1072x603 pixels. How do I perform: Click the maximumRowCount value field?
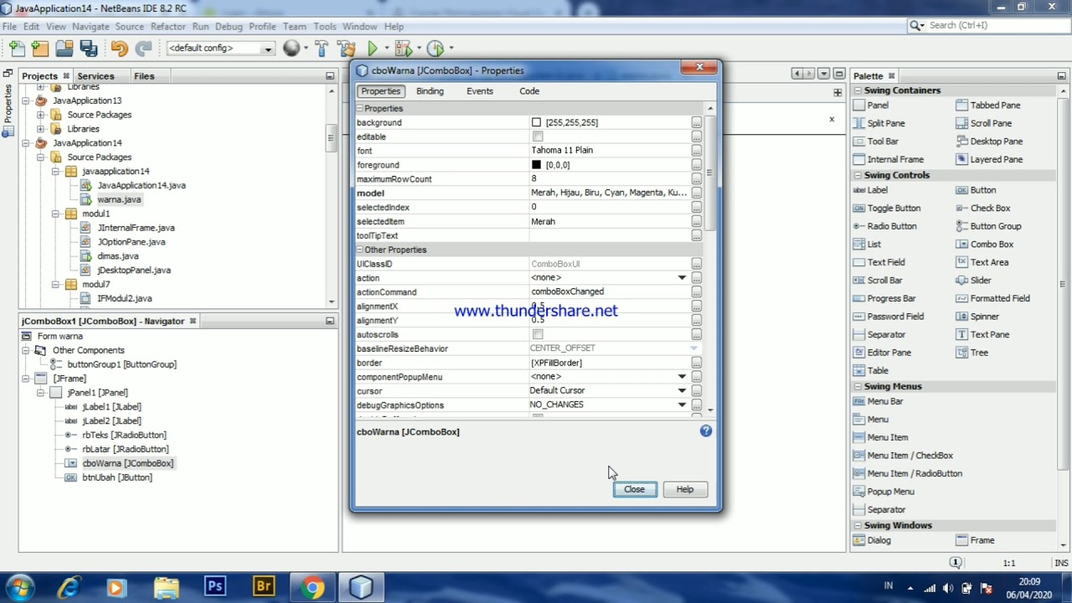click(x=608, y=179)
